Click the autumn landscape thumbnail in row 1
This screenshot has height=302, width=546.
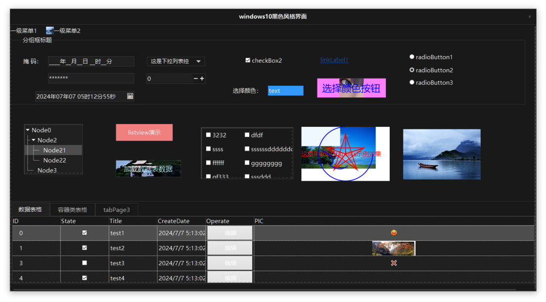coord(393,248)
